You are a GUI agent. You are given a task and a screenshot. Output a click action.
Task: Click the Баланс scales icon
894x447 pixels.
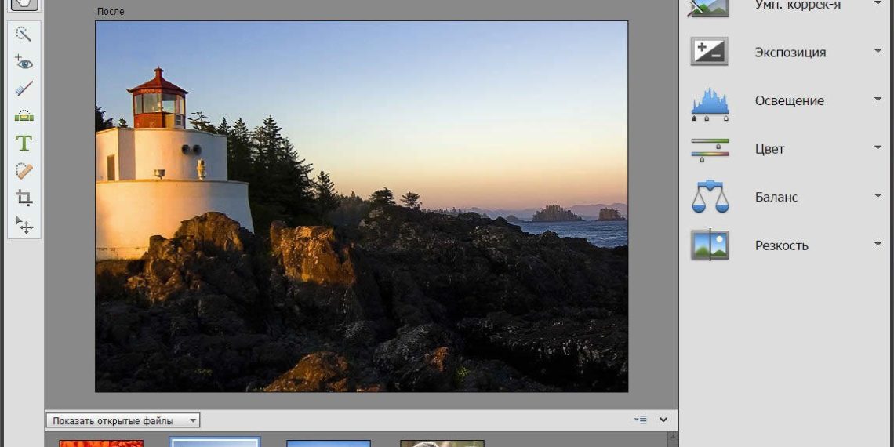coord(709,197)
